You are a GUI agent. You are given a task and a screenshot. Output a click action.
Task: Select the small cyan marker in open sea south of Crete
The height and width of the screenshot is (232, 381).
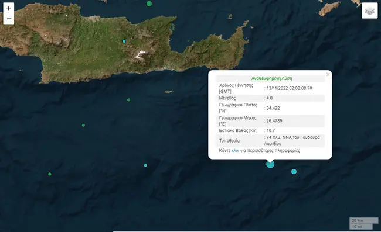click(x=145, y=165)
